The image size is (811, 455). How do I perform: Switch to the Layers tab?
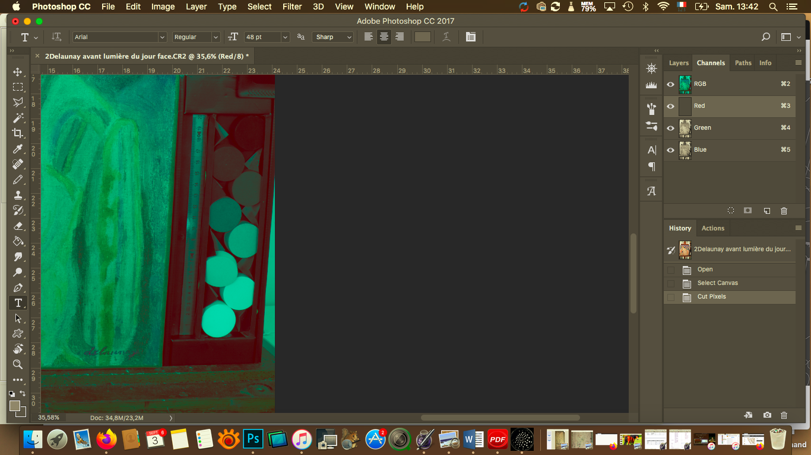coord(679,63)
